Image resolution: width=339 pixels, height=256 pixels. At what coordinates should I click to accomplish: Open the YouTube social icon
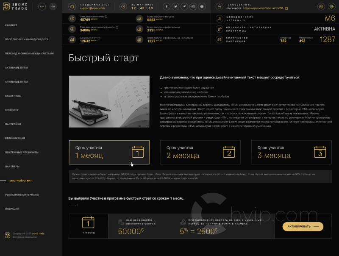click(x=202, y=6)
